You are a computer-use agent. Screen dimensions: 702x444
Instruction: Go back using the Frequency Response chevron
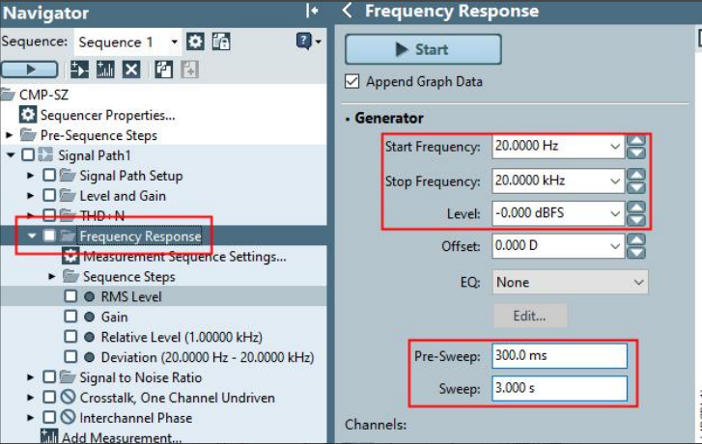tap(348, 11)
